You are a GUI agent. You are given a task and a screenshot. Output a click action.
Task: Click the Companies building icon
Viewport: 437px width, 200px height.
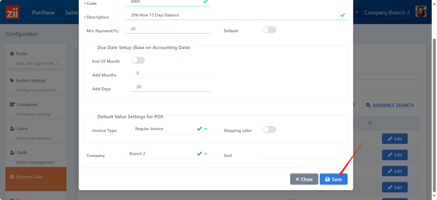(x=12, y=104)
